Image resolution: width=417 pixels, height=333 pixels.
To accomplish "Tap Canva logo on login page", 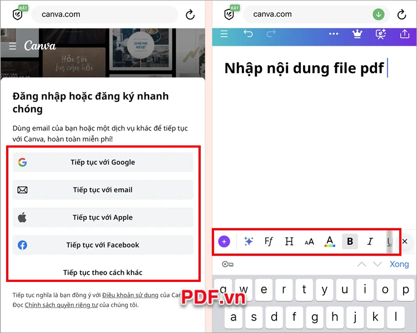I will (40, 46).
